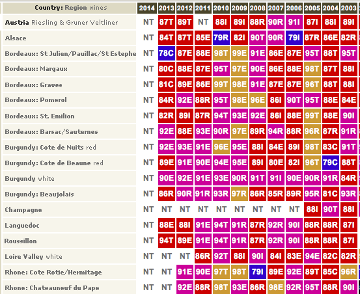Click the 2013 column header
The height and width of the screenshot is (294, 360).
pyautogui.click(x=167, y=8)
